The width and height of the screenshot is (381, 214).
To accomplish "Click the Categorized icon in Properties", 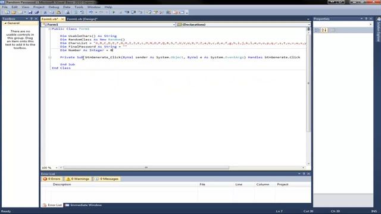I will tap(317, 30).
